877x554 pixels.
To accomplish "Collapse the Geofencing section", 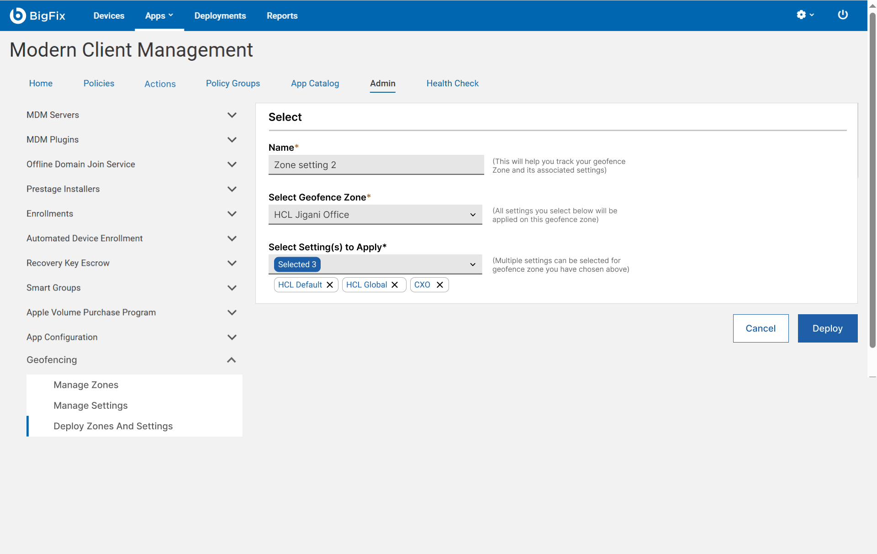I will coord(232,360).
